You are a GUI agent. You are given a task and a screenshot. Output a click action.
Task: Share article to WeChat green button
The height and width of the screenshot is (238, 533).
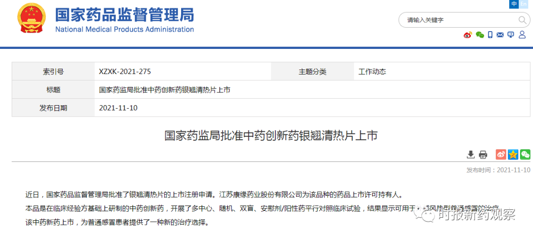[x=525, y=155]
